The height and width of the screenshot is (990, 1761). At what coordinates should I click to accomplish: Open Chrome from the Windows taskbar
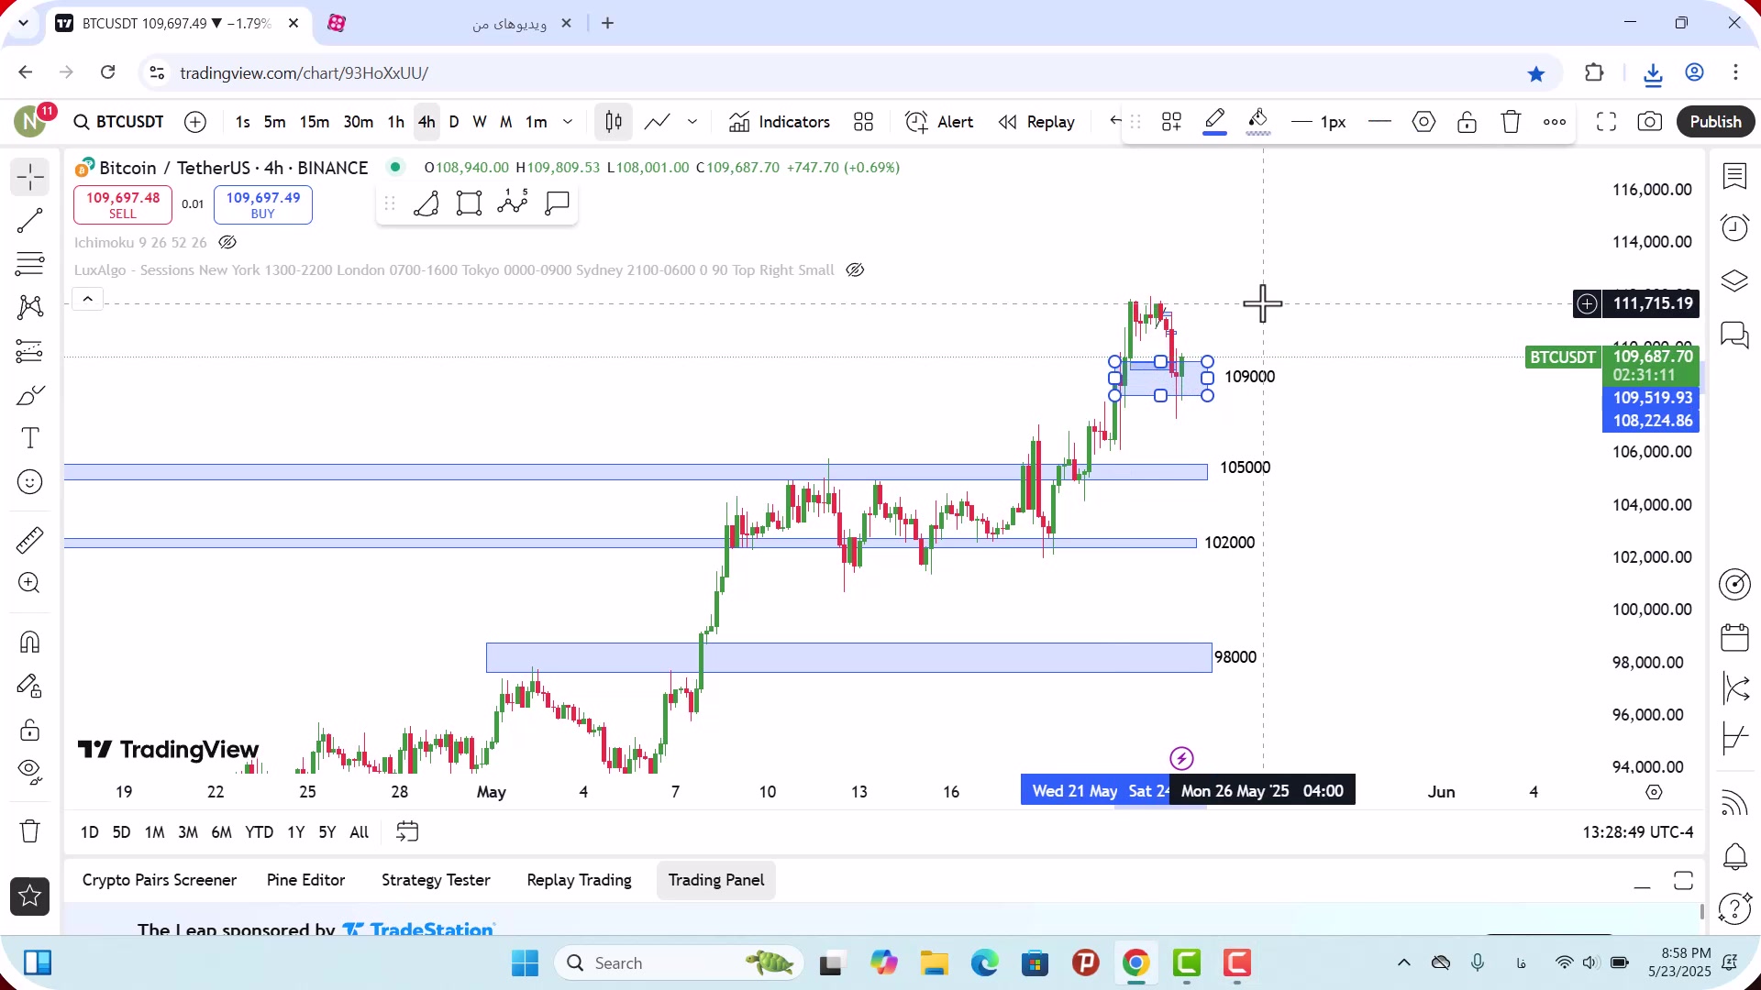click(1135, 963)
